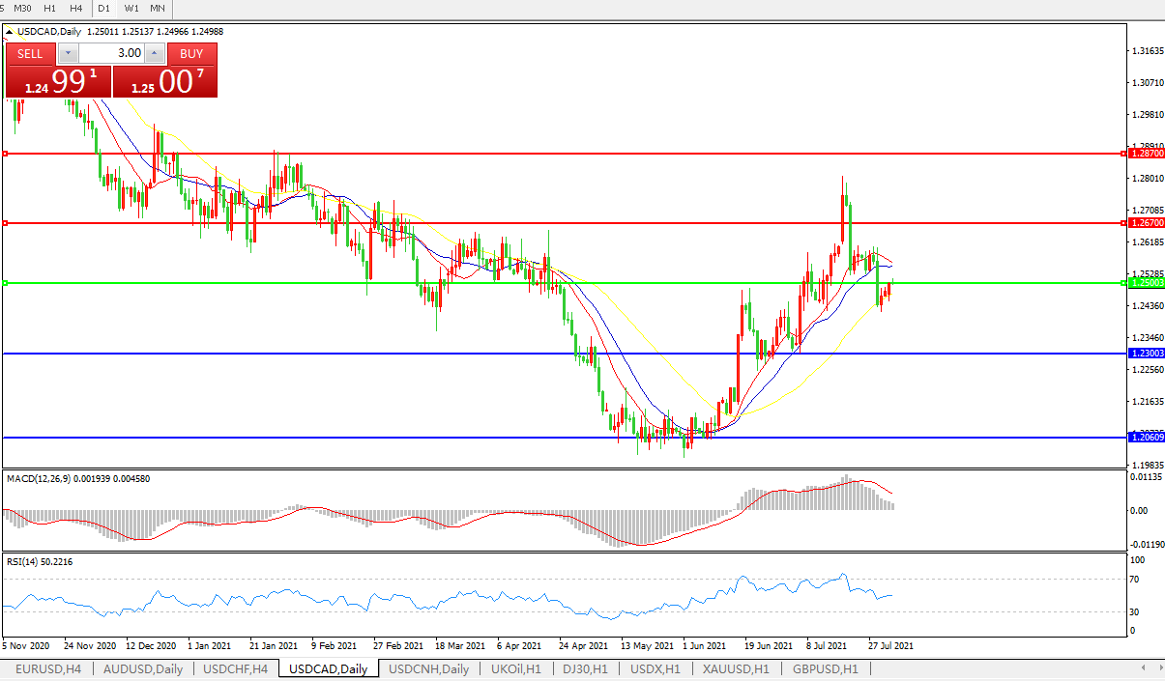Open the UKOil,H1 chart tab
Image resolution: width=1165 pixels, height=681 pixels.
coord(516,668)
